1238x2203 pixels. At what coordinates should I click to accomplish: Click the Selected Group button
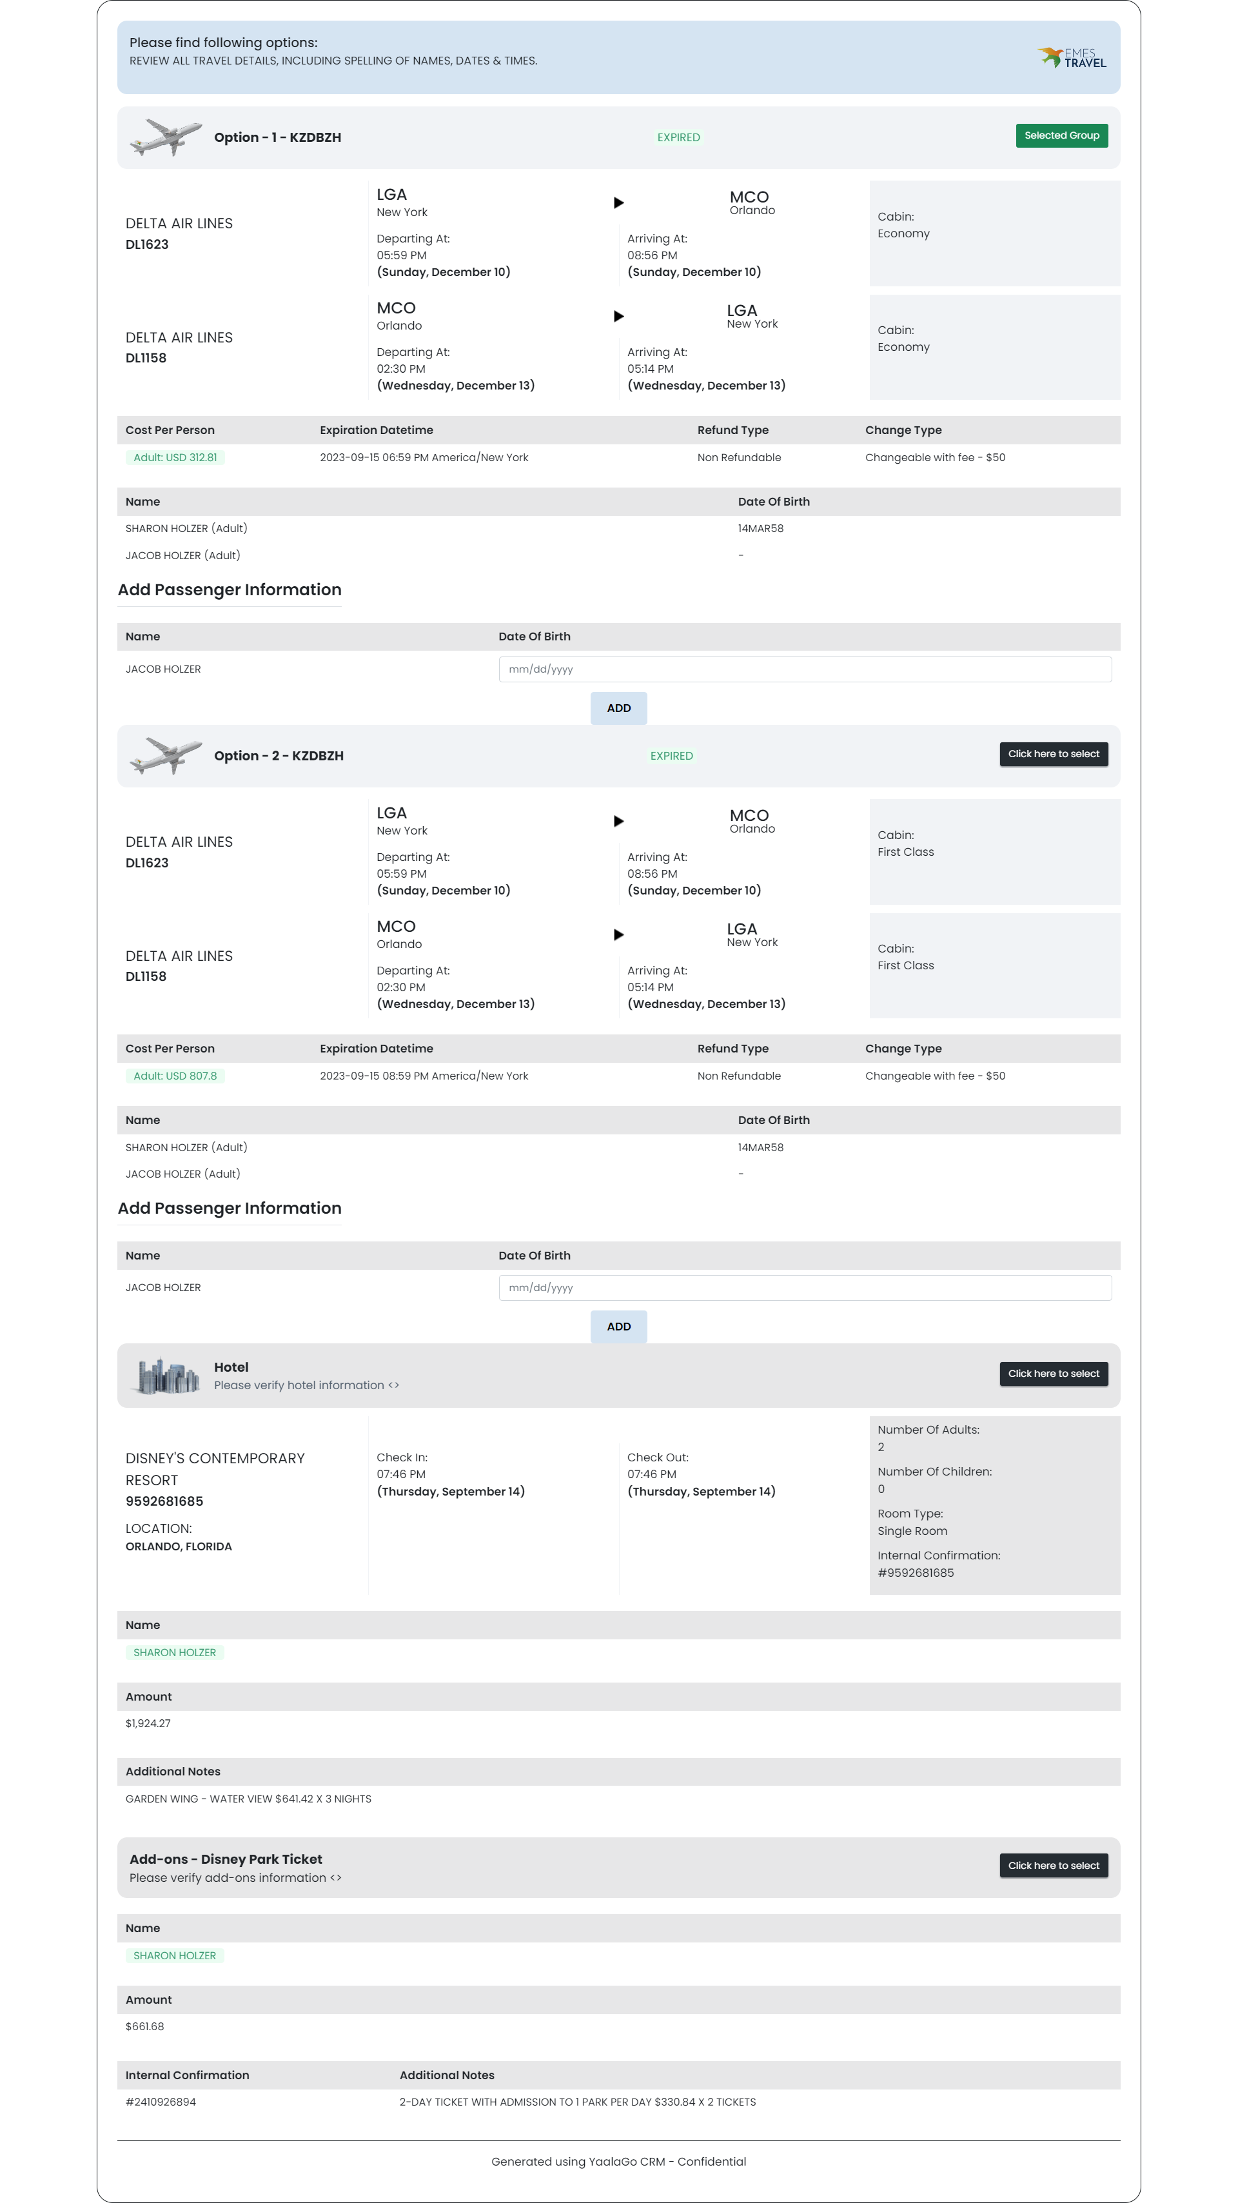coord(1061,135)
